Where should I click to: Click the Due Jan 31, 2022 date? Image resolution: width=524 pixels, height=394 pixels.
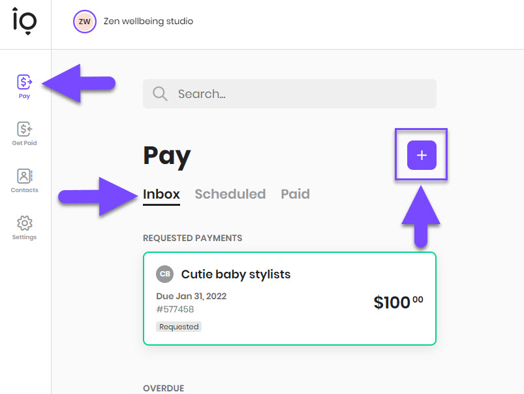click(x=191, y=296)
